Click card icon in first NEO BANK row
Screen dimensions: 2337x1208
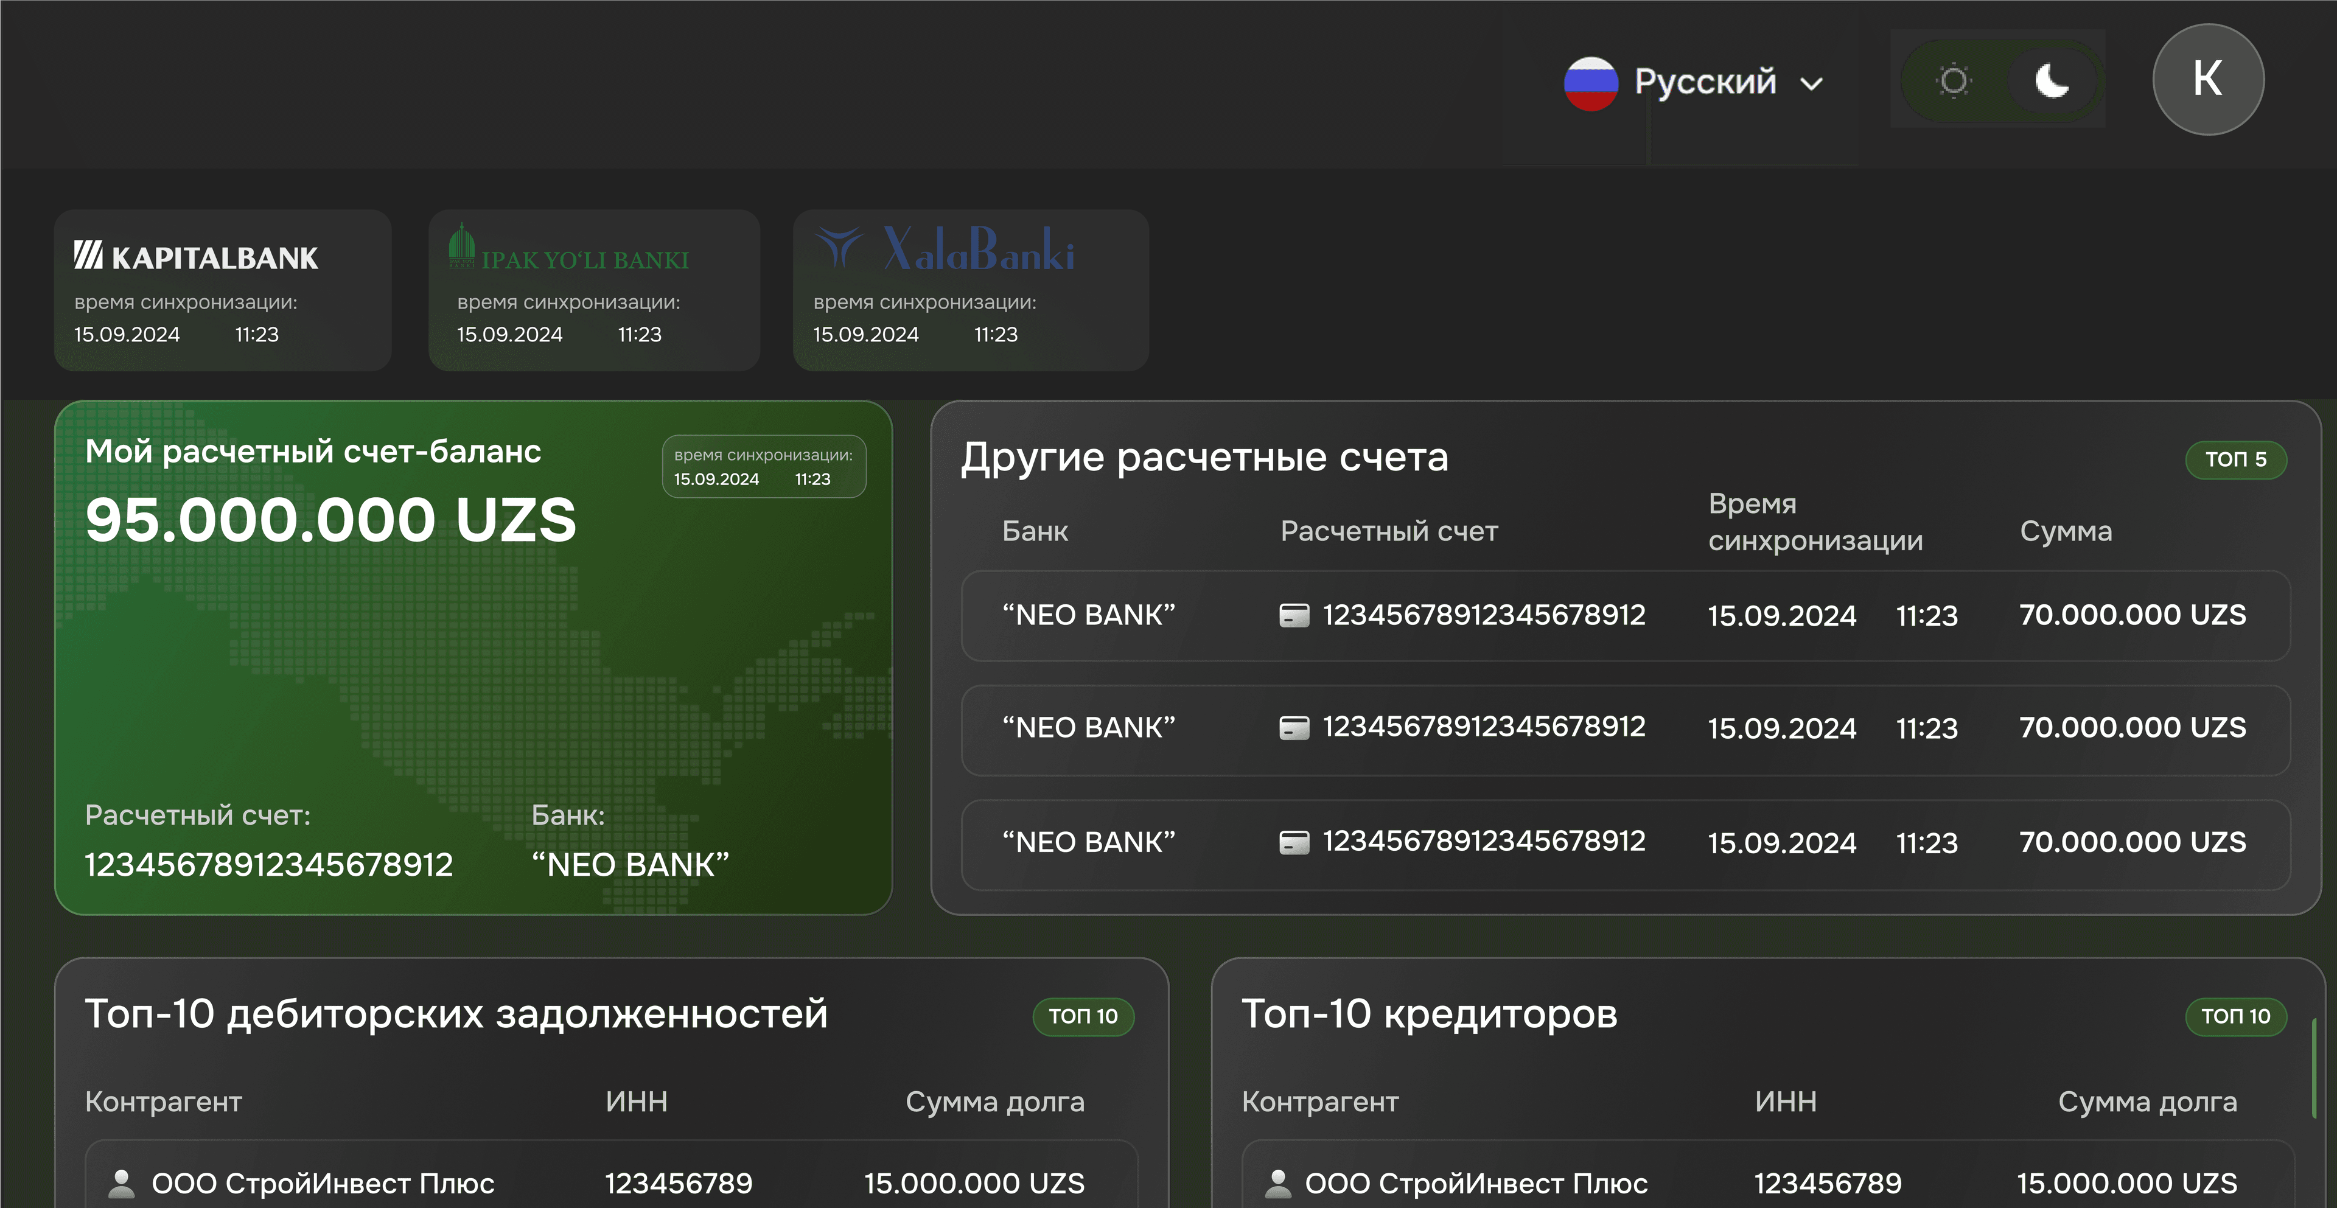tap(1294, 616)
